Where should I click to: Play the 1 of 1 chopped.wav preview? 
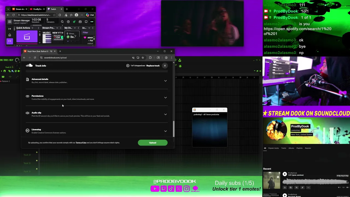(x=128, y=66)
